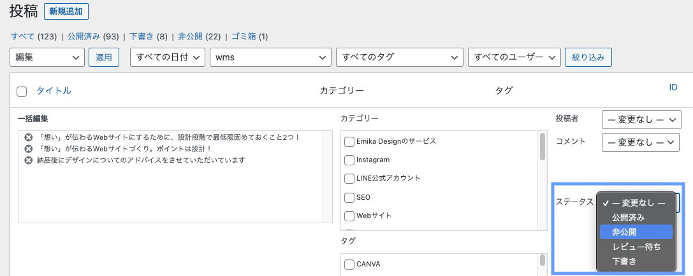Tick the select-all checkbox beside タイトル
Screen dimensions: 693x276
click(x=22, y=92)
